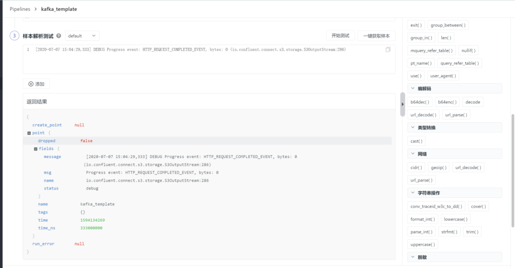Collapse the 类型转换 function section
Viewport: 515px width, 268px height.
click(x=413, y=127)
